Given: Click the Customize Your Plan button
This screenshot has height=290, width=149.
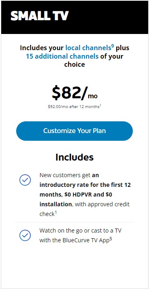Looking at the screenshot, I should [x=74, y=131].
